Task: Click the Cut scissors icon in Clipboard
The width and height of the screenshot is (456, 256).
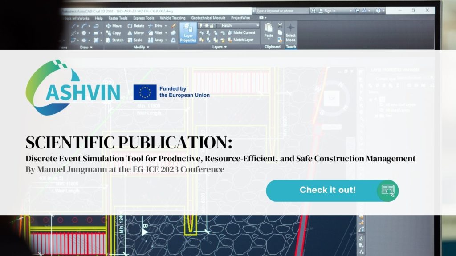Action: click(x=280, y=25)
